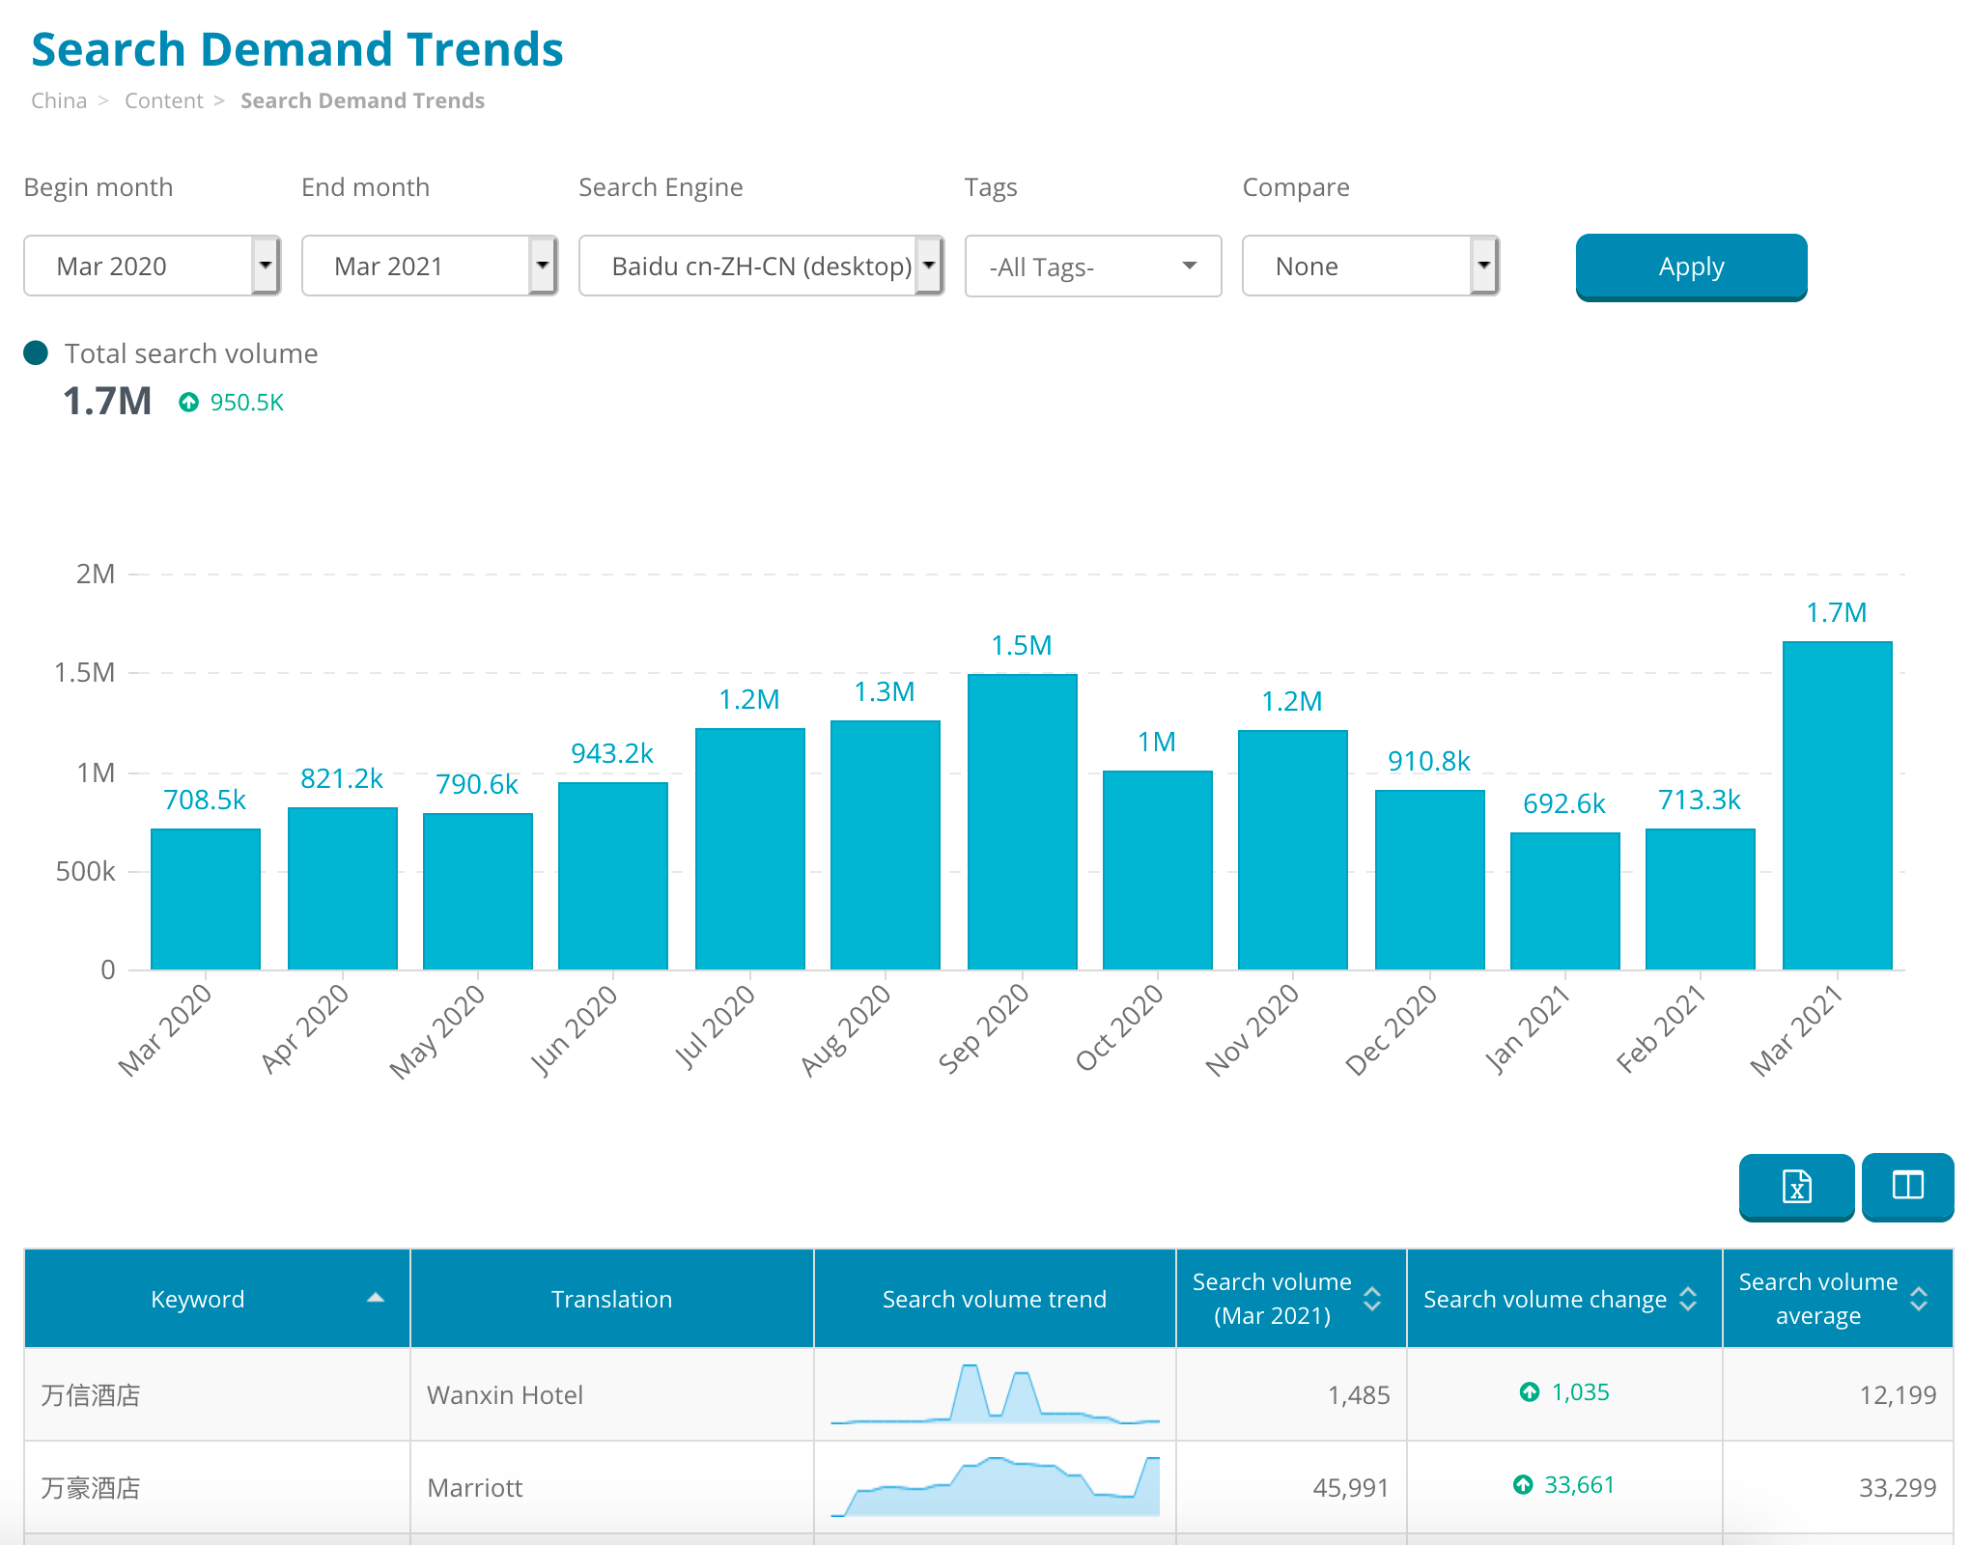Click the China breadcrumb link
The width and height of the screenshot is (1970, 1545).
59,100
